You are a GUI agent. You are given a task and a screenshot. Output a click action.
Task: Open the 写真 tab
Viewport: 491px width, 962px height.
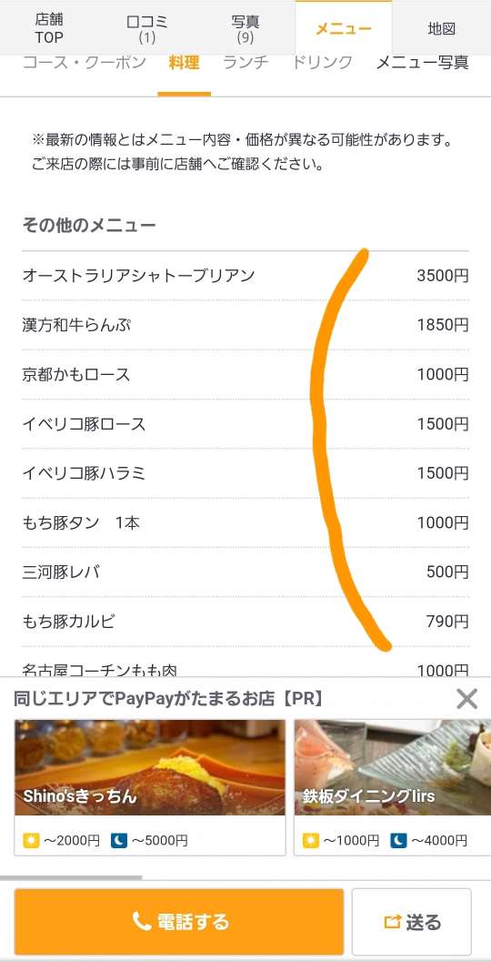click(x=245, y=27)
